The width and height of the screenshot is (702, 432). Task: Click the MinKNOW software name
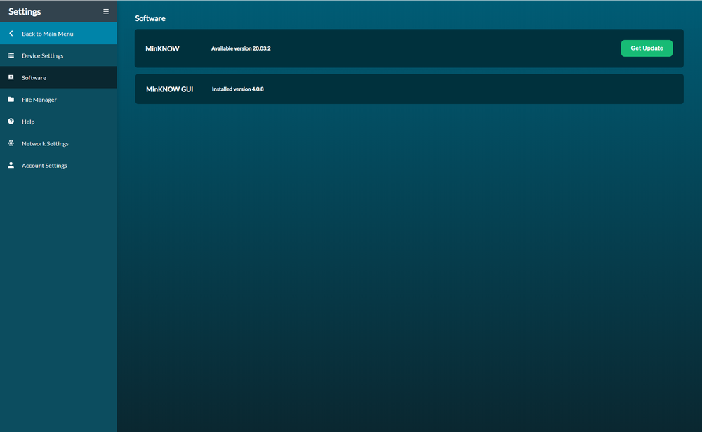(162, 49)
